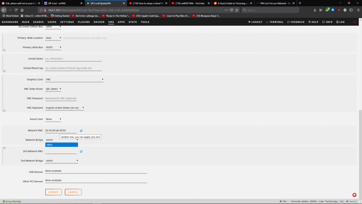Screen dimensions: 362x204
Task: Open the USERS menu
Action: 52,22
